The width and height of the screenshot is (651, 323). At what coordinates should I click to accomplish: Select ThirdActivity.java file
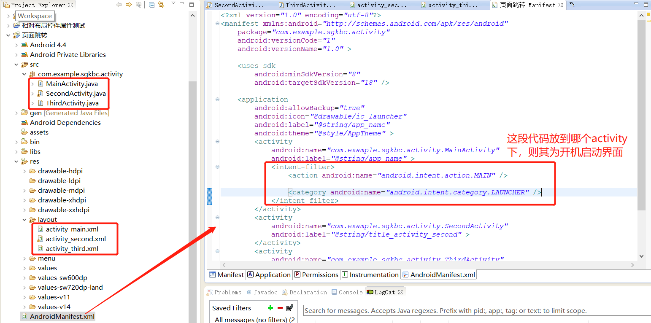[x=68, y=103]
